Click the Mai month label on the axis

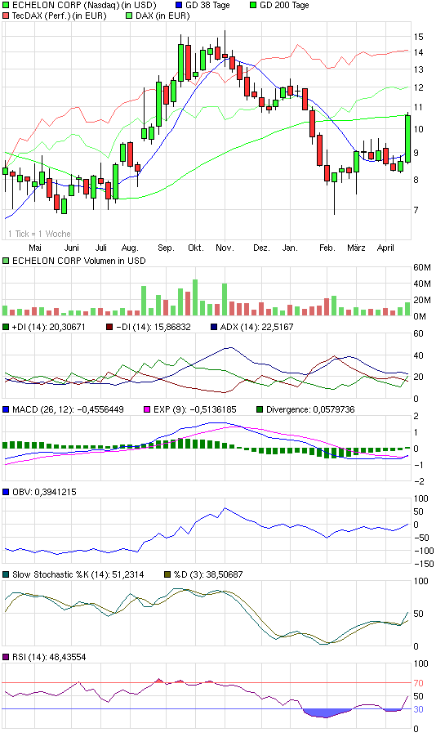35,248
